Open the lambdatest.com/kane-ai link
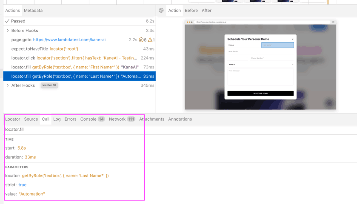 point(69,40)
